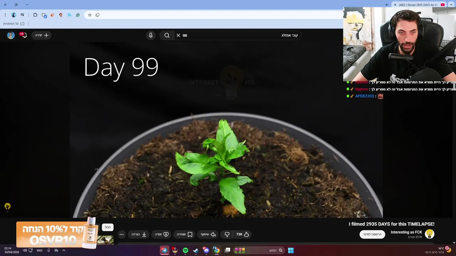Click the share button under the video
Viewport: 456px width, 256px height.
coord(208,234)
